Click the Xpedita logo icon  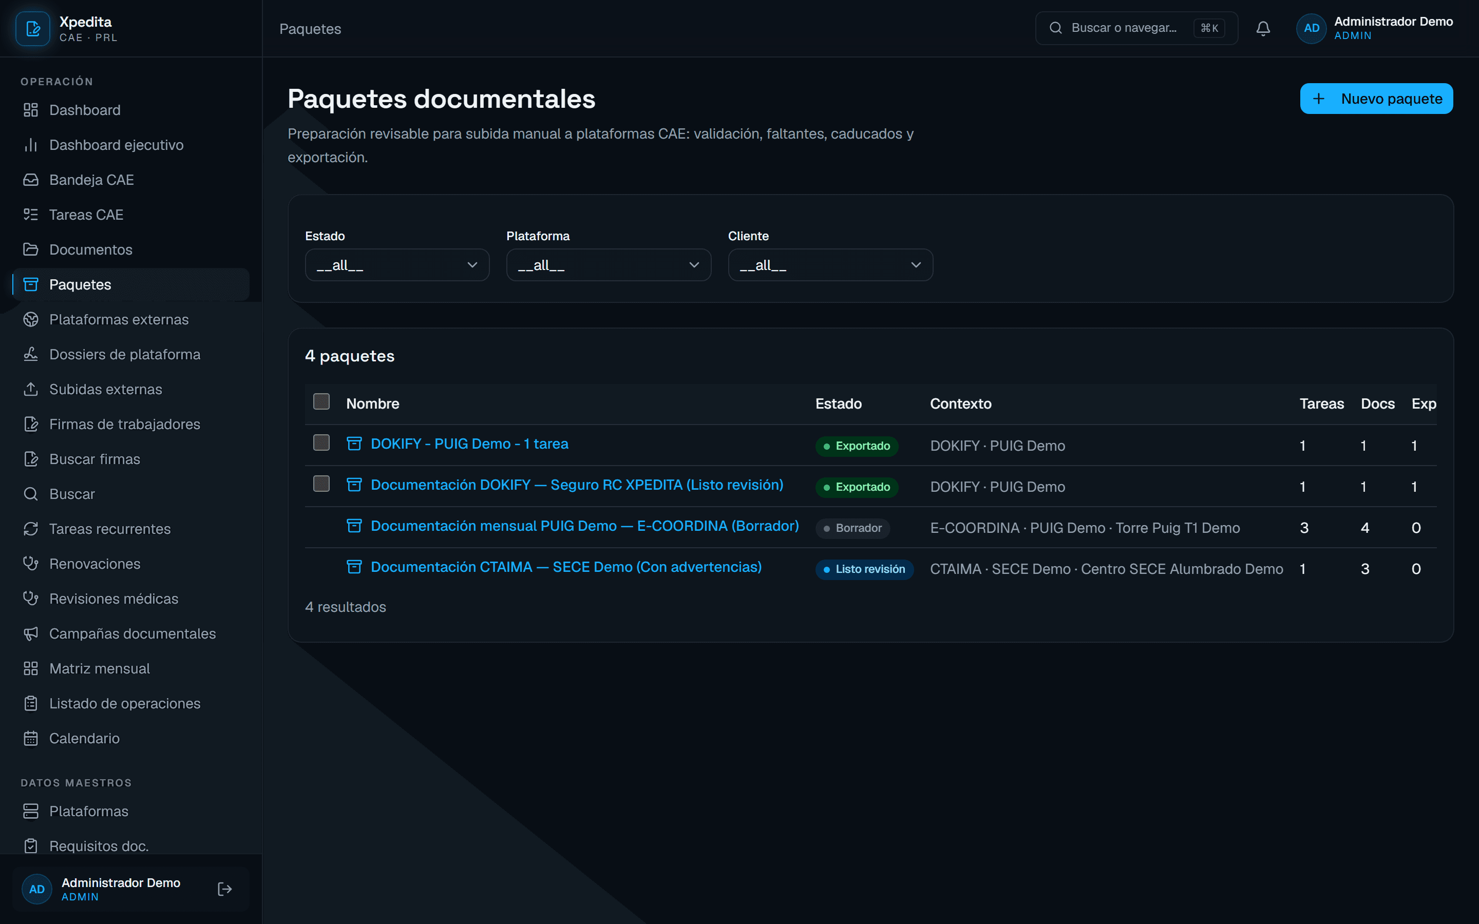tap(32, 29)
